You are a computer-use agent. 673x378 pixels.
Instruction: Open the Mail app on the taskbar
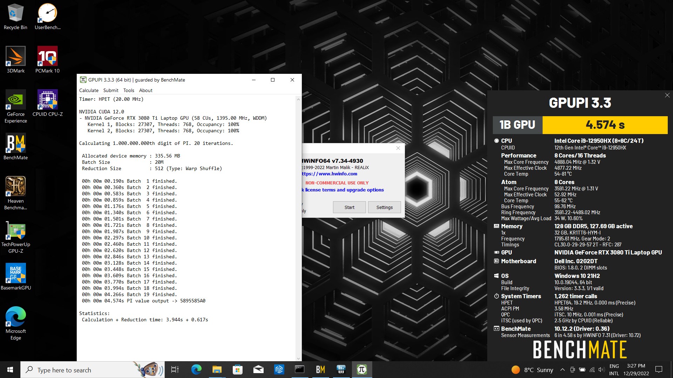pos(258,370)
